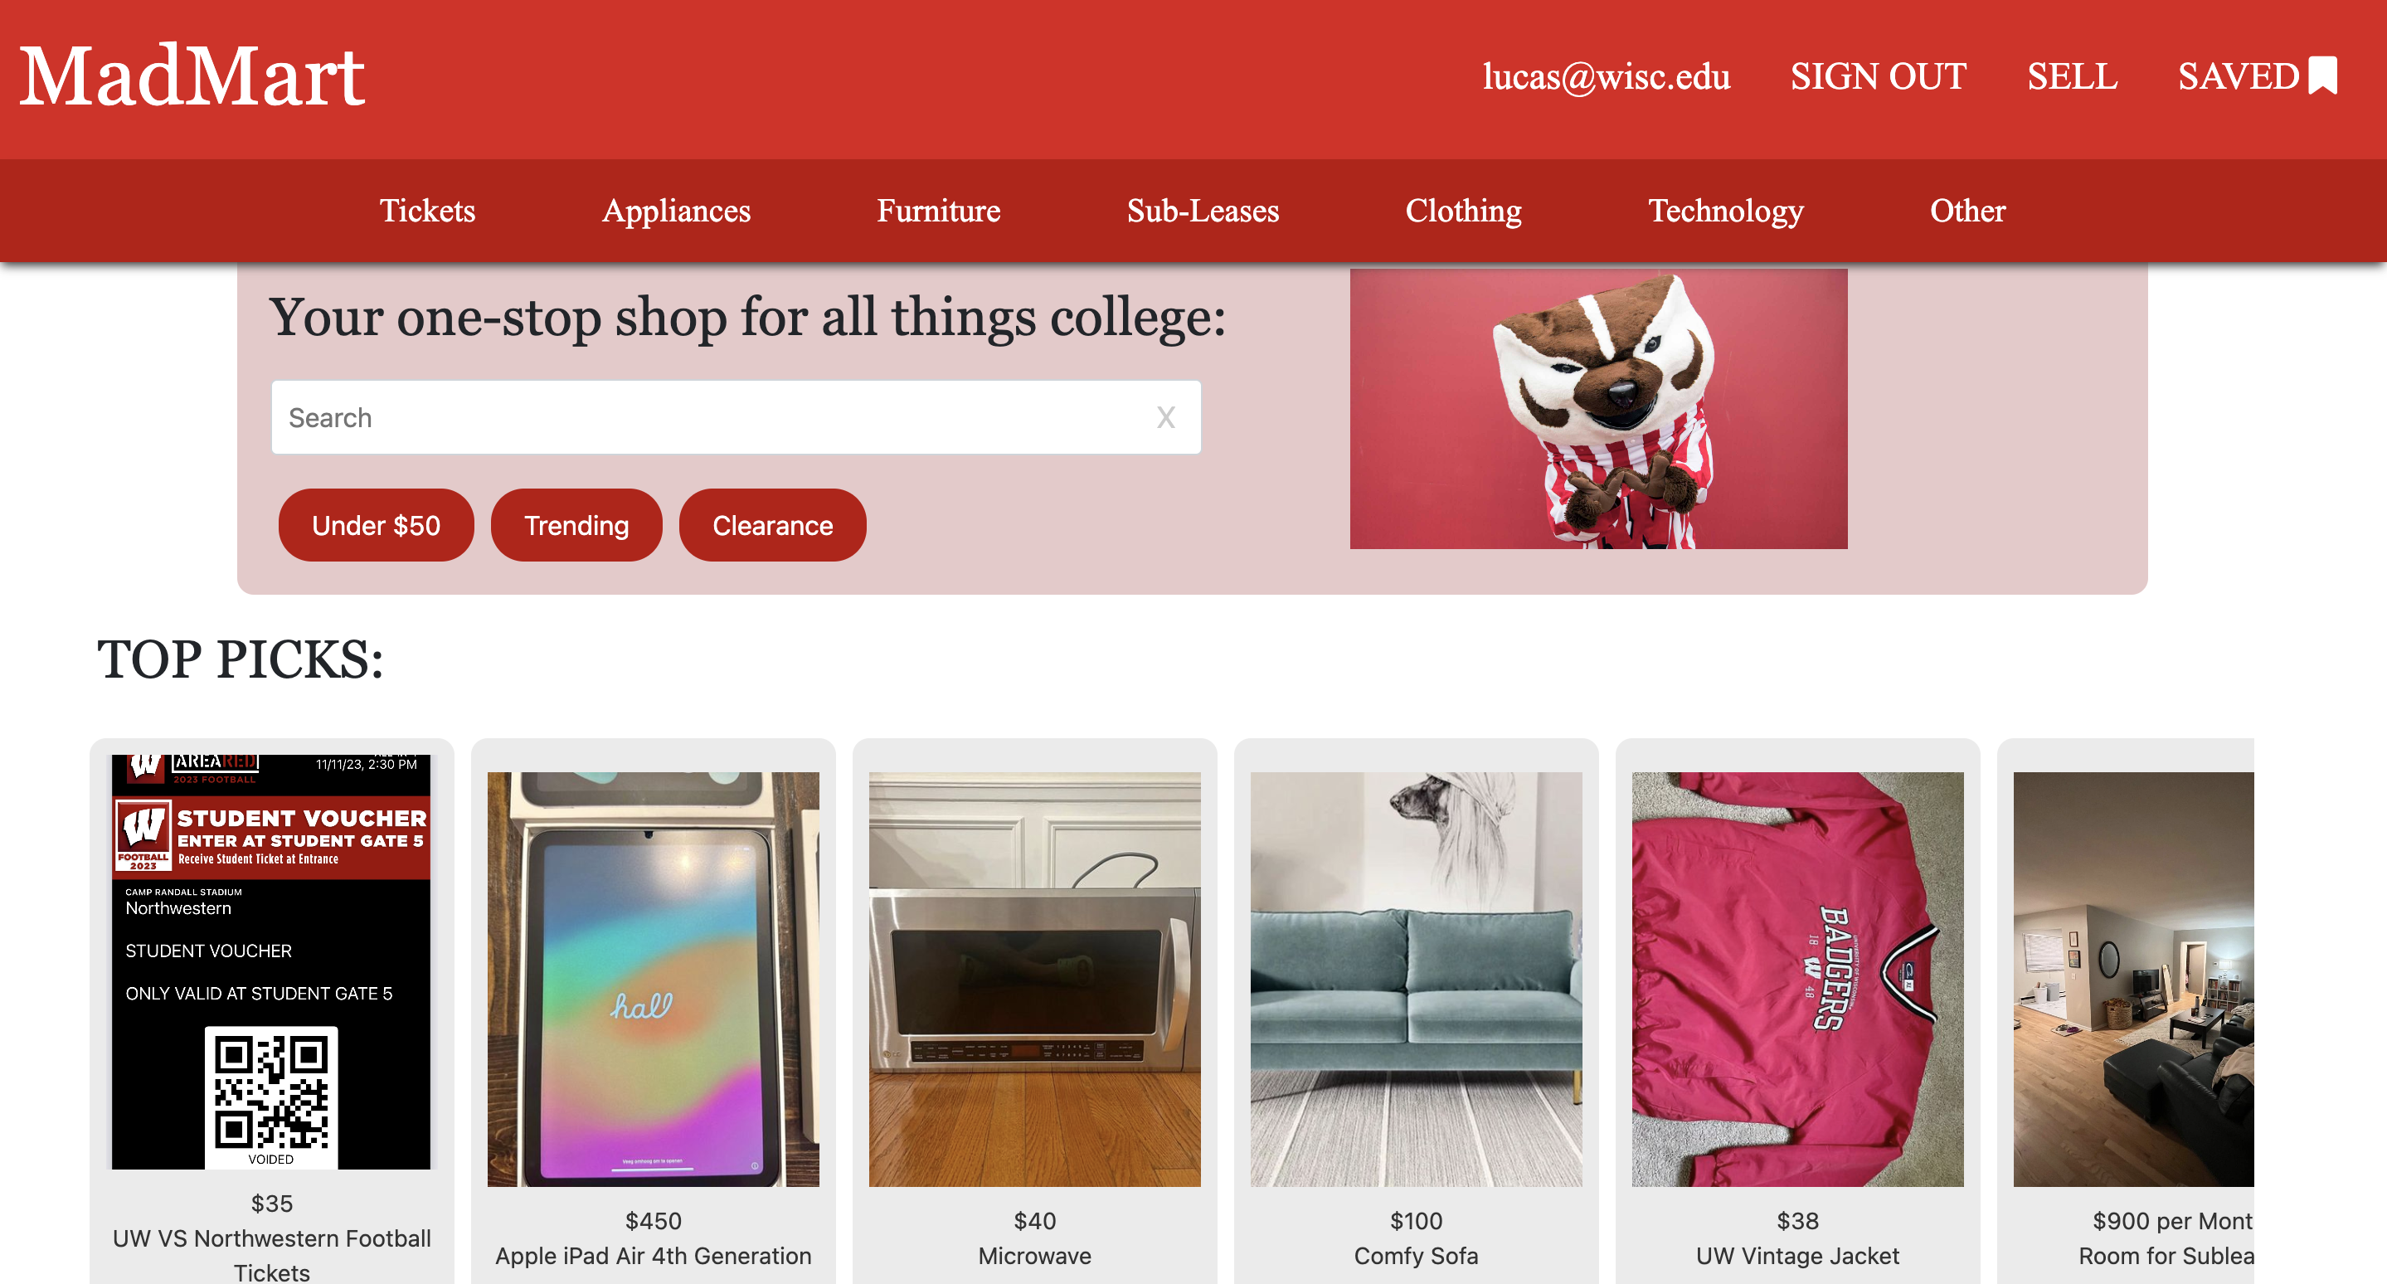Go to the Sub-Leases category
Screen dimensions: 2387x1284
tap(1203, 211)
